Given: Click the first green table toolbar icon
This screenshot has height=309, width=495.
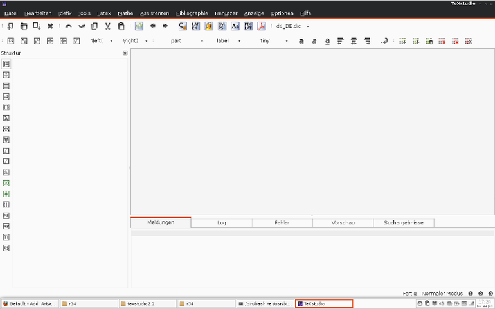Looking at the screenshot, I should [402, 41].
